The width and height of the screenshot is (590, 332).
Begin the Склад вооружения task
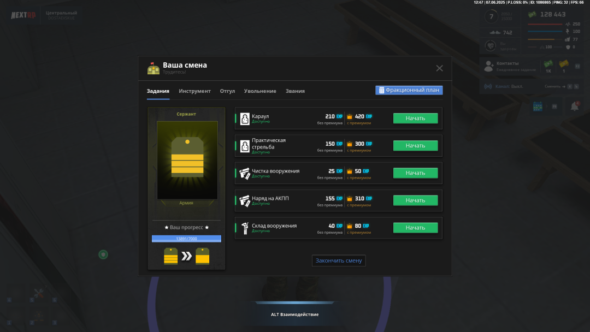coord(415,228)
